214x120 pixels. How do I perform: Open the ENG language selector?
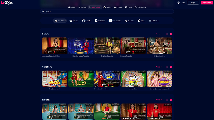click(183, 2)
